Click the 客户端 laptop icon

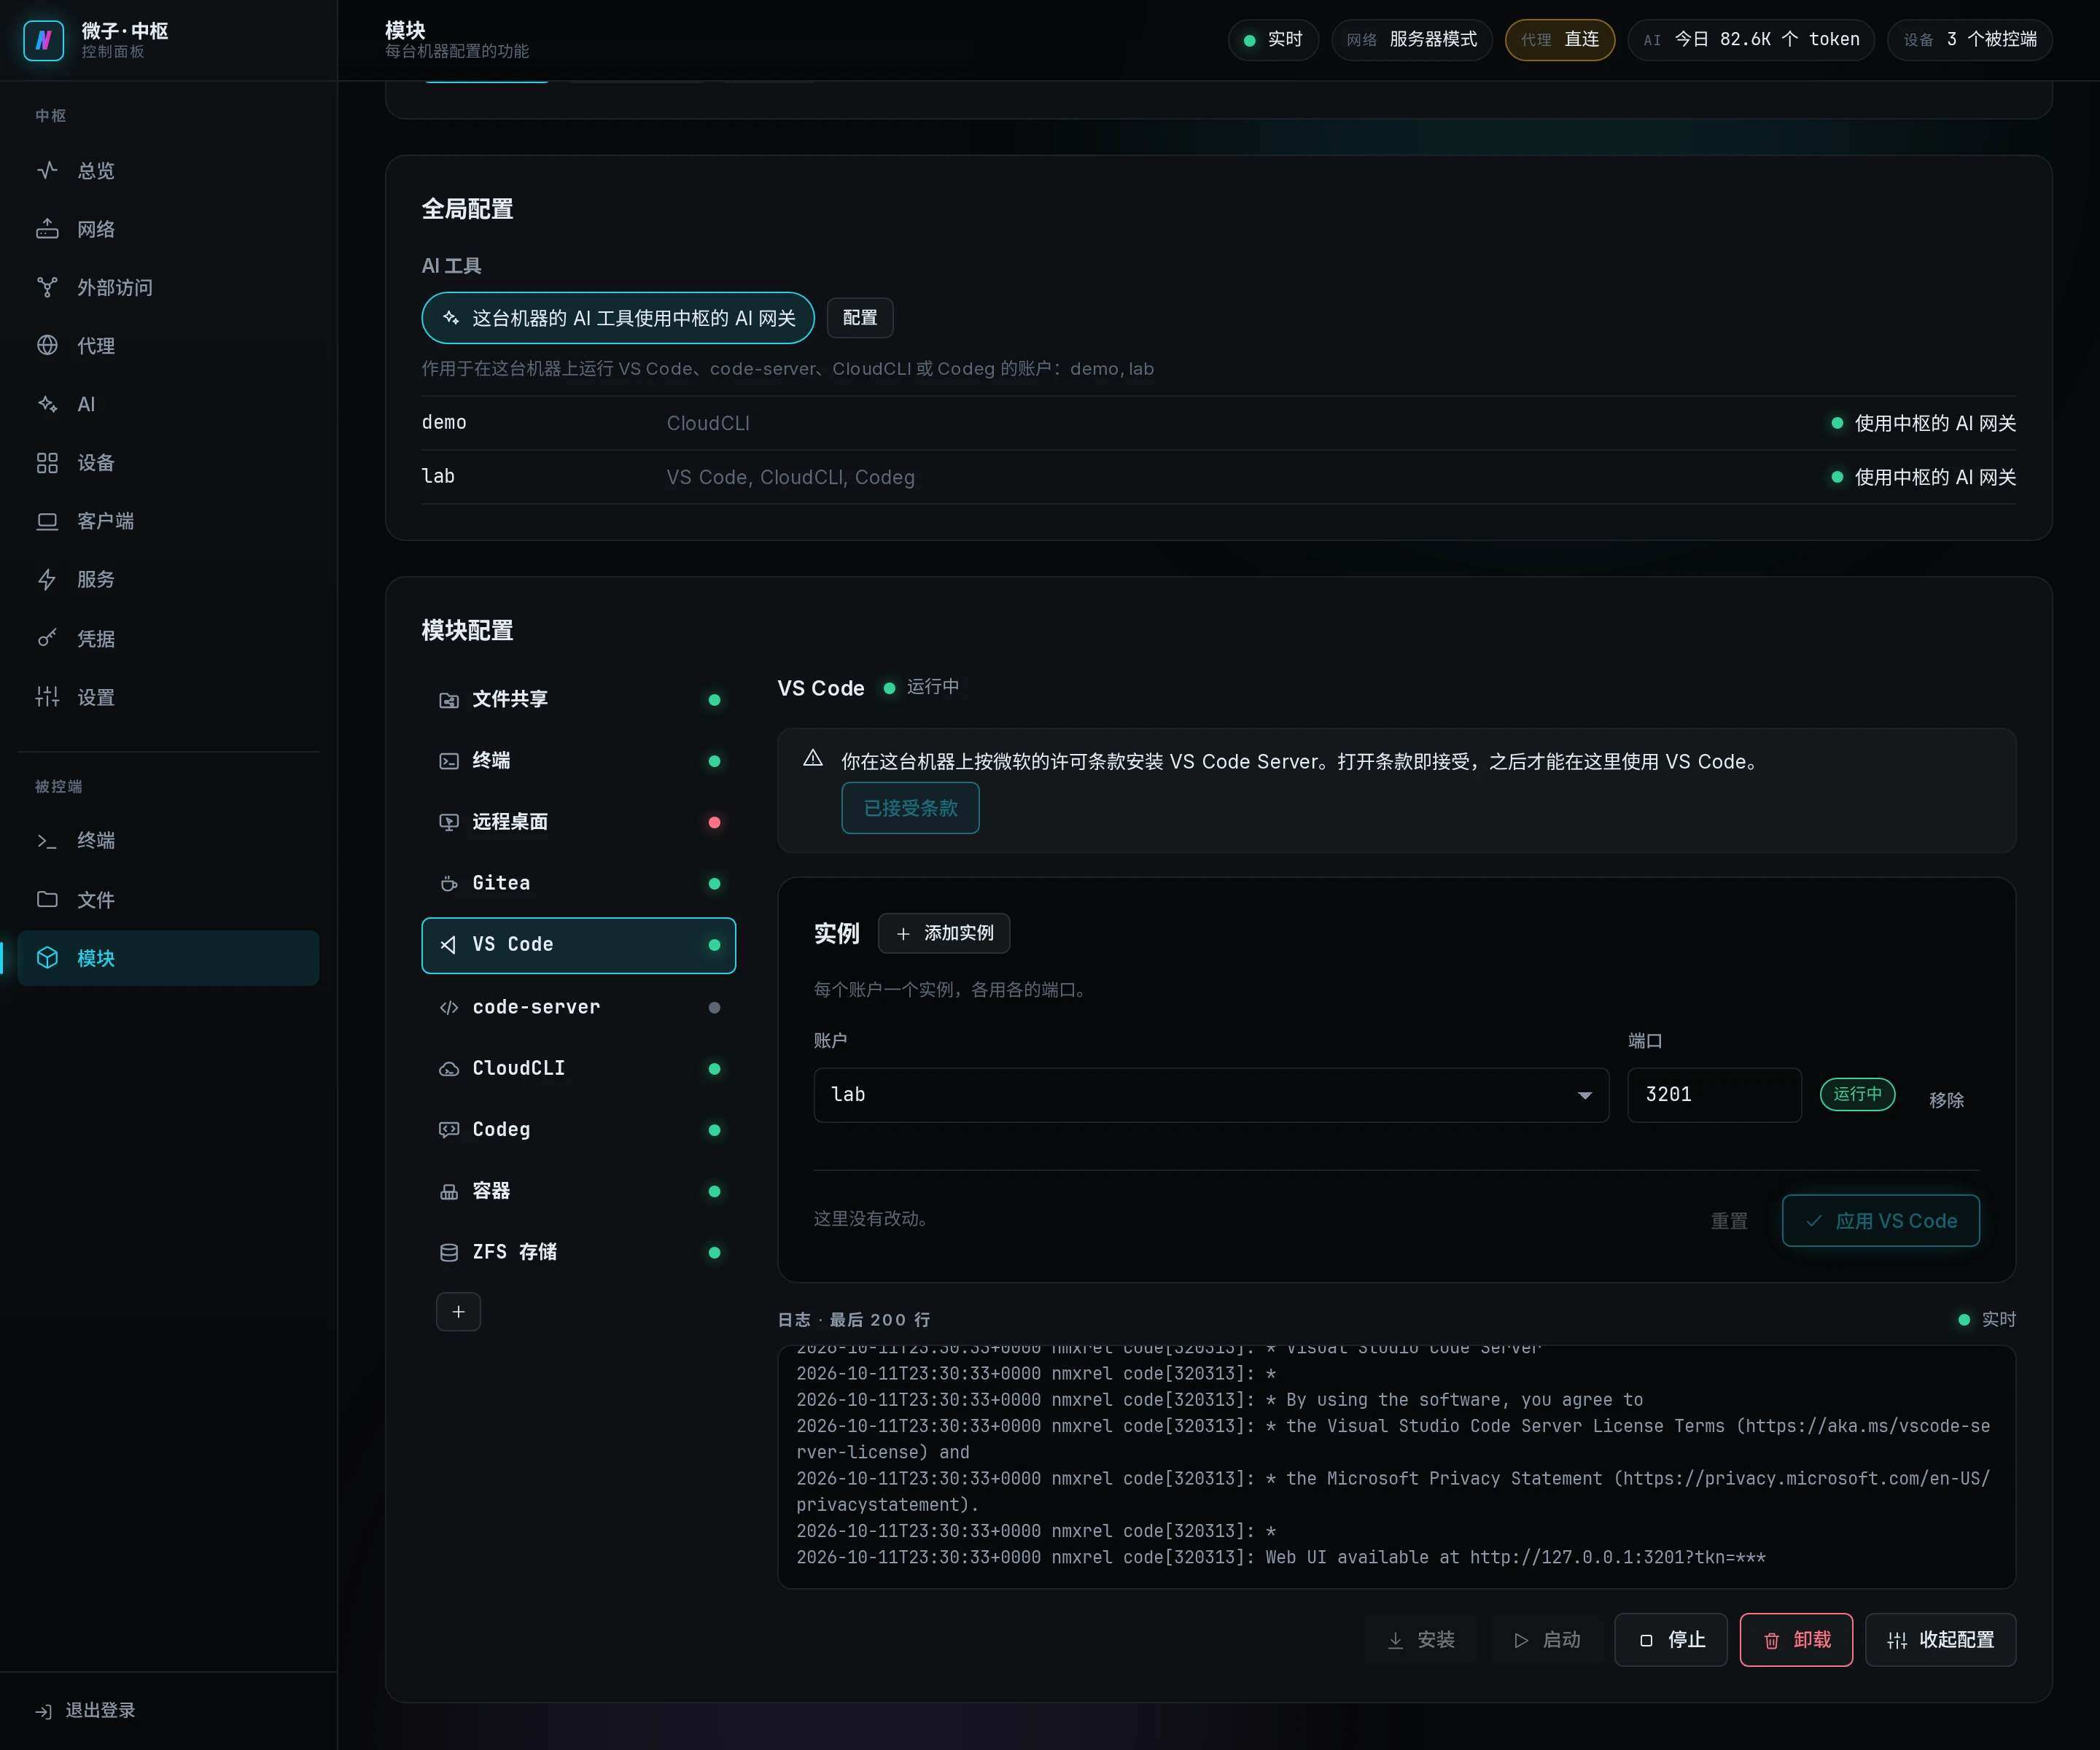pos(47,521)
